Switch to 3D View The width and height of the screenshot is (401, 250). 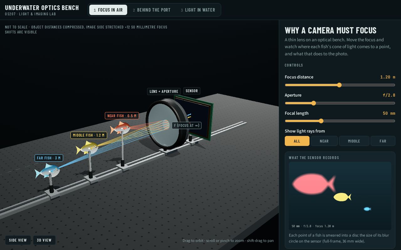click(x=44, y=240)
